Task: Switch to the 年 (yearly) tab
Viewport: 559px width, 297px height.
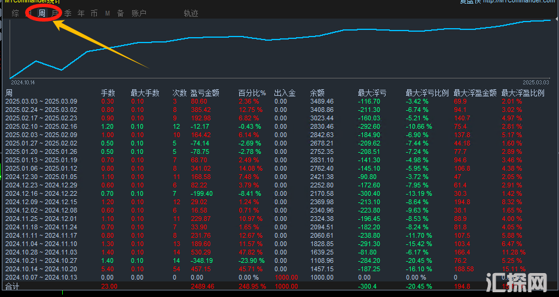Action: pyautogui.click(x=81, y=13)
